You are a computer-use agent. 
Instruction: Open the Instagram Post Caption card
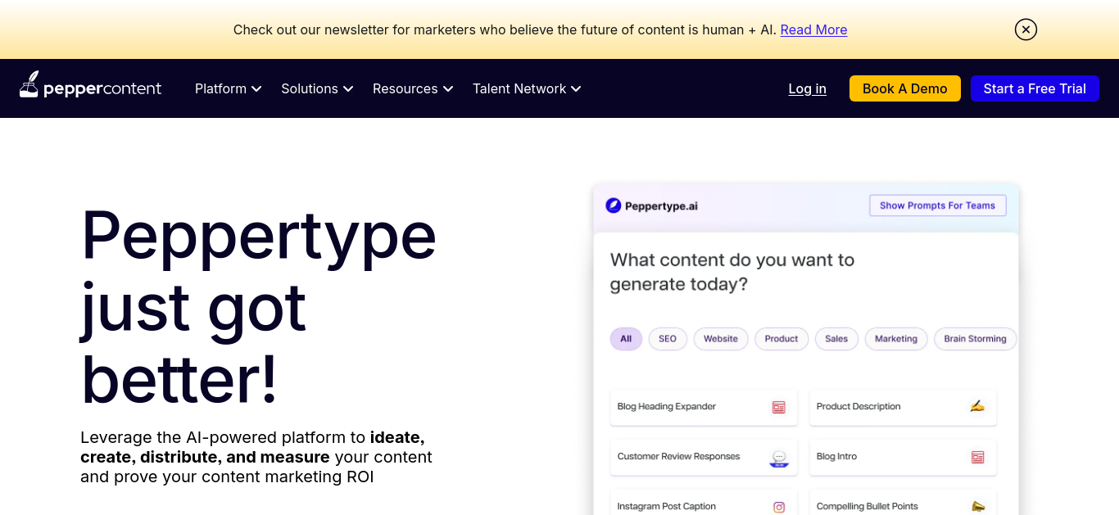tap(704, 503)
